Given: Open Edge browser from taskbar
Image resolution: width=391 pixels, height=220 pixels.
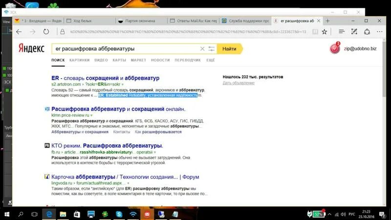Looking at the screenshot, I should tap(49, 214).
